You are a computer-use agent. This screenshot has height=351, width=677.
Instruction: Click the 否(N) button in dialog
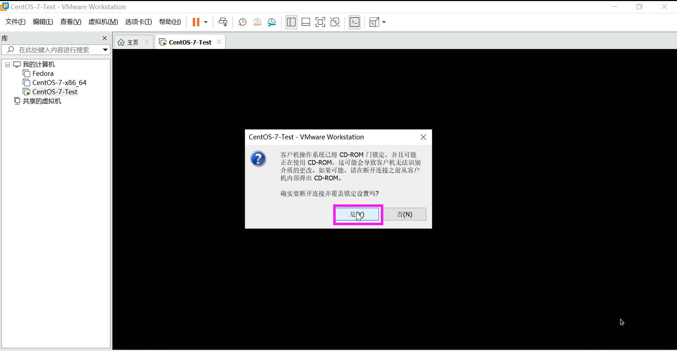pyautogui.click(x=405, y=214)
